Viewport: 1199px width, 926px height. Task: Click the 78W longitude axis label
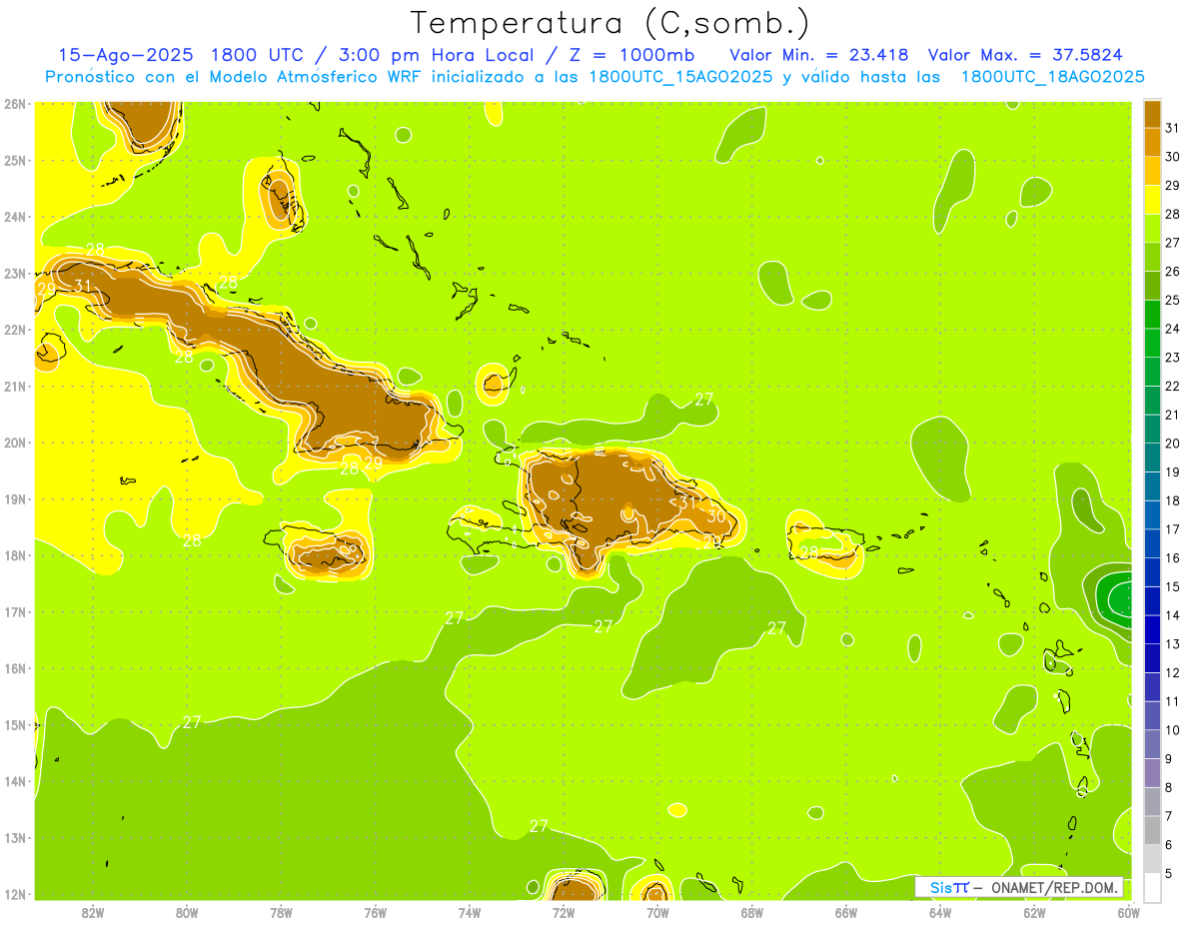(x=281, y=913)
